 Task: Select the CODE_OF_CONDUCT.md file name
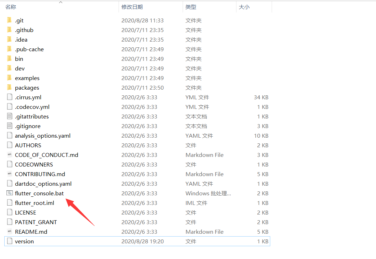pos(47,155)
